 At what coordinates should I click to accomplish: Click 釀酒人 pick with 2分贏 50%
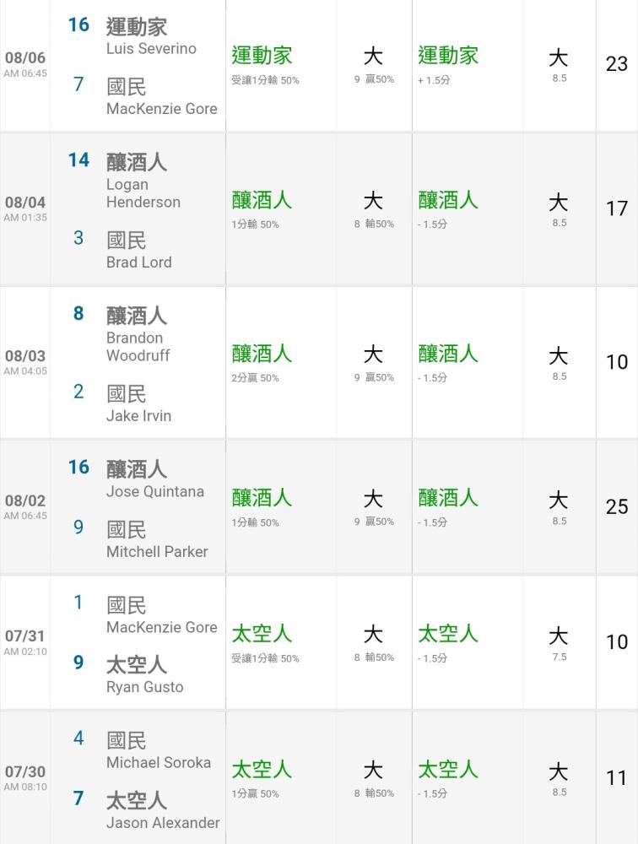tap(262, 363)
